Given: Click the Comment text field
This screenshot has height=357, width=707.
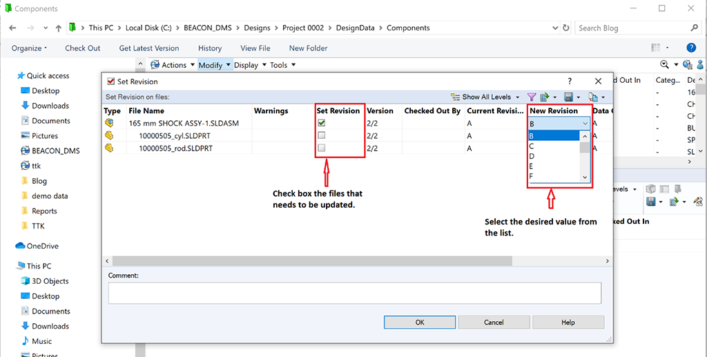Looking at the screenshot, I should click(x=355, y=293).
